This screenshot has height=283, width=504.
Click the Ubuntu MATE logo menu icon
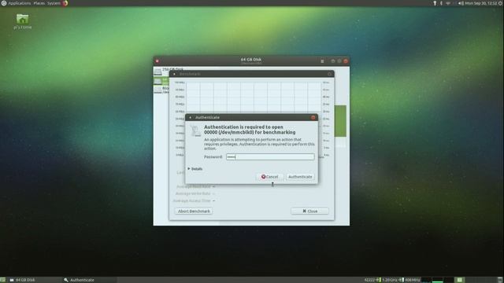[x=3, y=3]
